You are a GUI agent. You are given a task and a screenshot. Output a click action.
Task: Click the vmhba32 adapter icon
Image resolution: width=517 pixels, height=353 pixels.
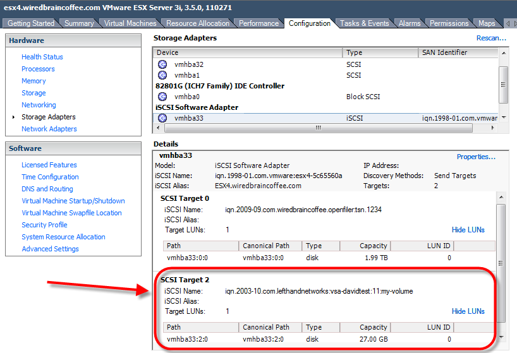(x=162, y=64)
